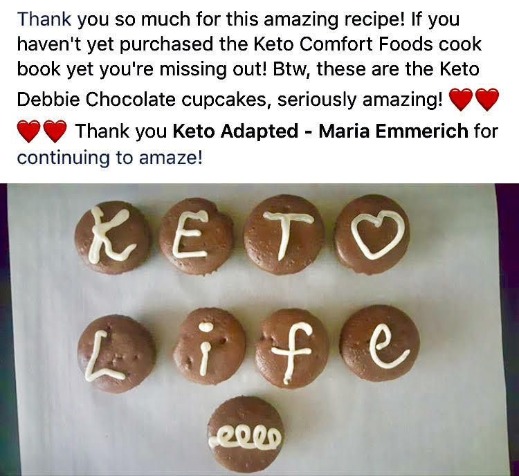This screenshot has width=519, height=476.
Task: Click the cupcake with white letter E
Action: click(x=196, y=236)
